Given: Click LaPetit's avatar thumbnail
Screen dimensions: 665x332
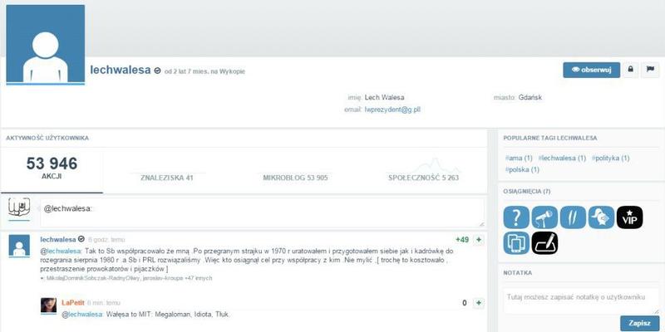Looking at the screenshot, I should (x=48, y=306).
